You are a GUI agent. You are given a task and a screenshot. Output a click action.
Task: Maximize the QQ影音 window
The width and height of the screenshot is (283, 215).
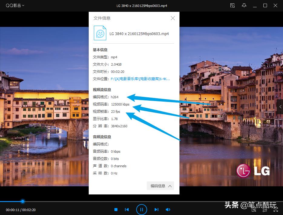pyautogui.click(x=265, y=5)
